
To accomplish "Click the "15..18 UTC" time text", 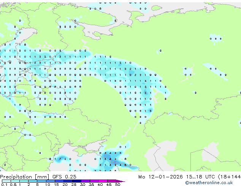I will (200, 177).
